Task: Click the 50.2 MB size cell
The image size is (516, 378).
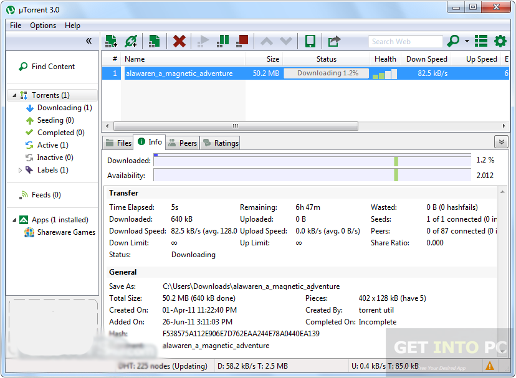Action: pos(265,73)
